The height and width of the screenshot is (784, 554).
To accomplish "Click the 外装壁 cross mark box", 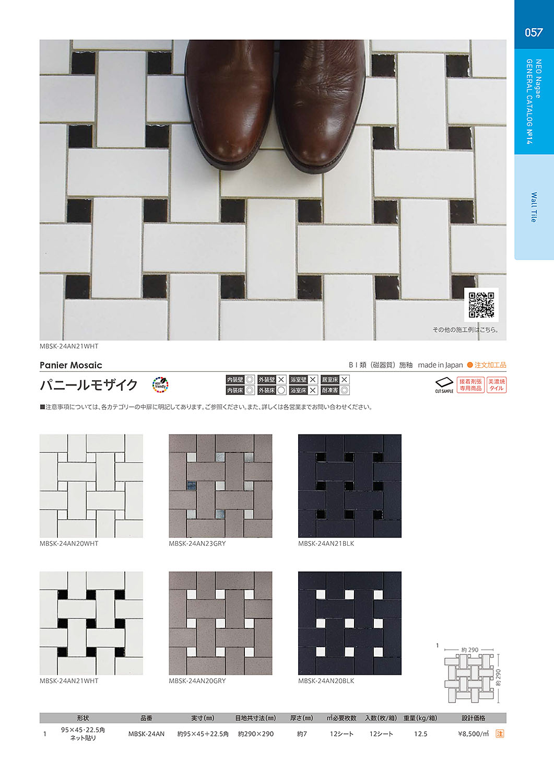I will click(x=281, y=380).
